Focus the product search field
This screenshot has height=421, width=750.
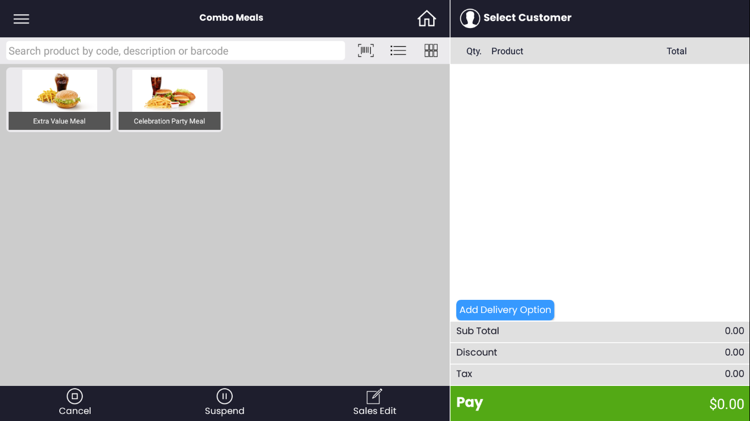click(x=176, y=51)
